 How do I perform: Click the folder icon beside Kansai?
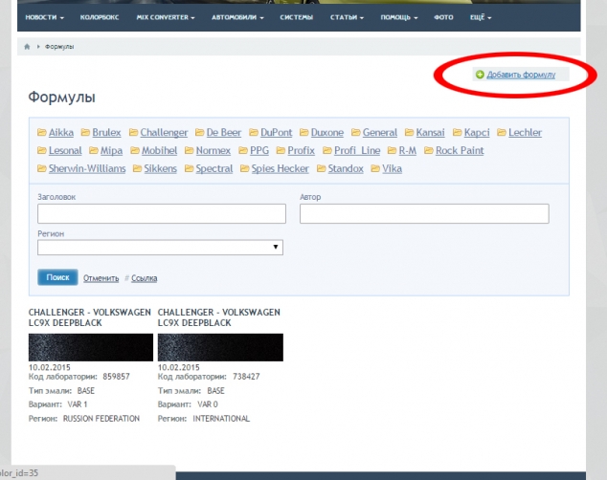[409, 133]
